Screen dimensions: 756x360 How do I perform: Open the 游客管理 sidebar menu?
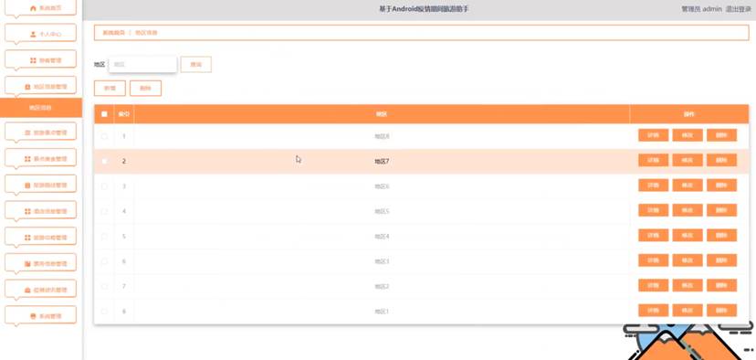click(x=40, y=60)
